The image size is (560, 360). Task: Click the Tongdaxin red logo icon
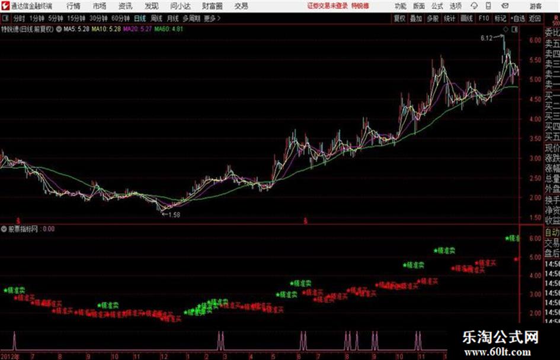tap(5, 6)
